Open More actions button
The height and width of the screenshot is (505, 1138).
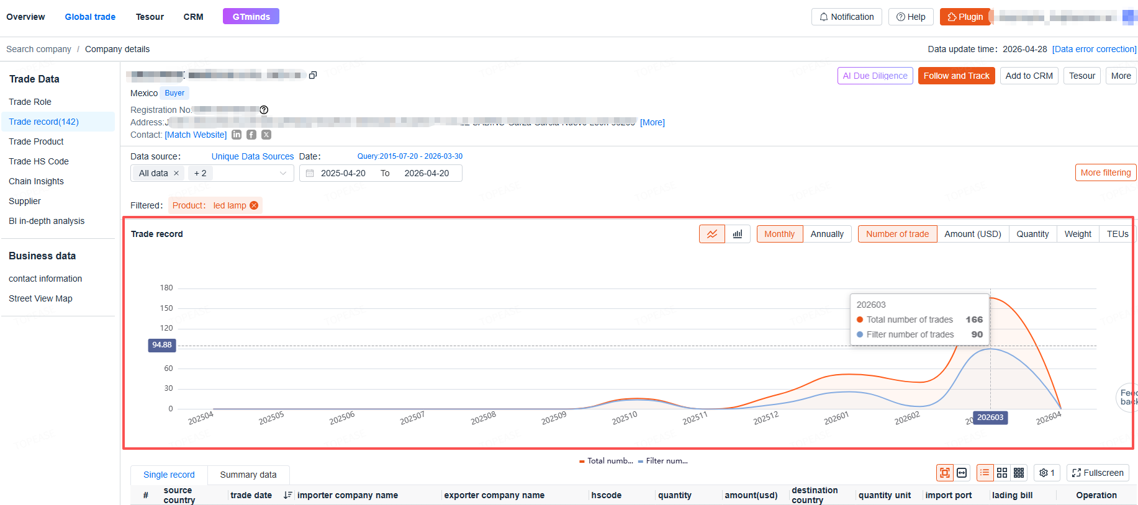point(1121,76)
